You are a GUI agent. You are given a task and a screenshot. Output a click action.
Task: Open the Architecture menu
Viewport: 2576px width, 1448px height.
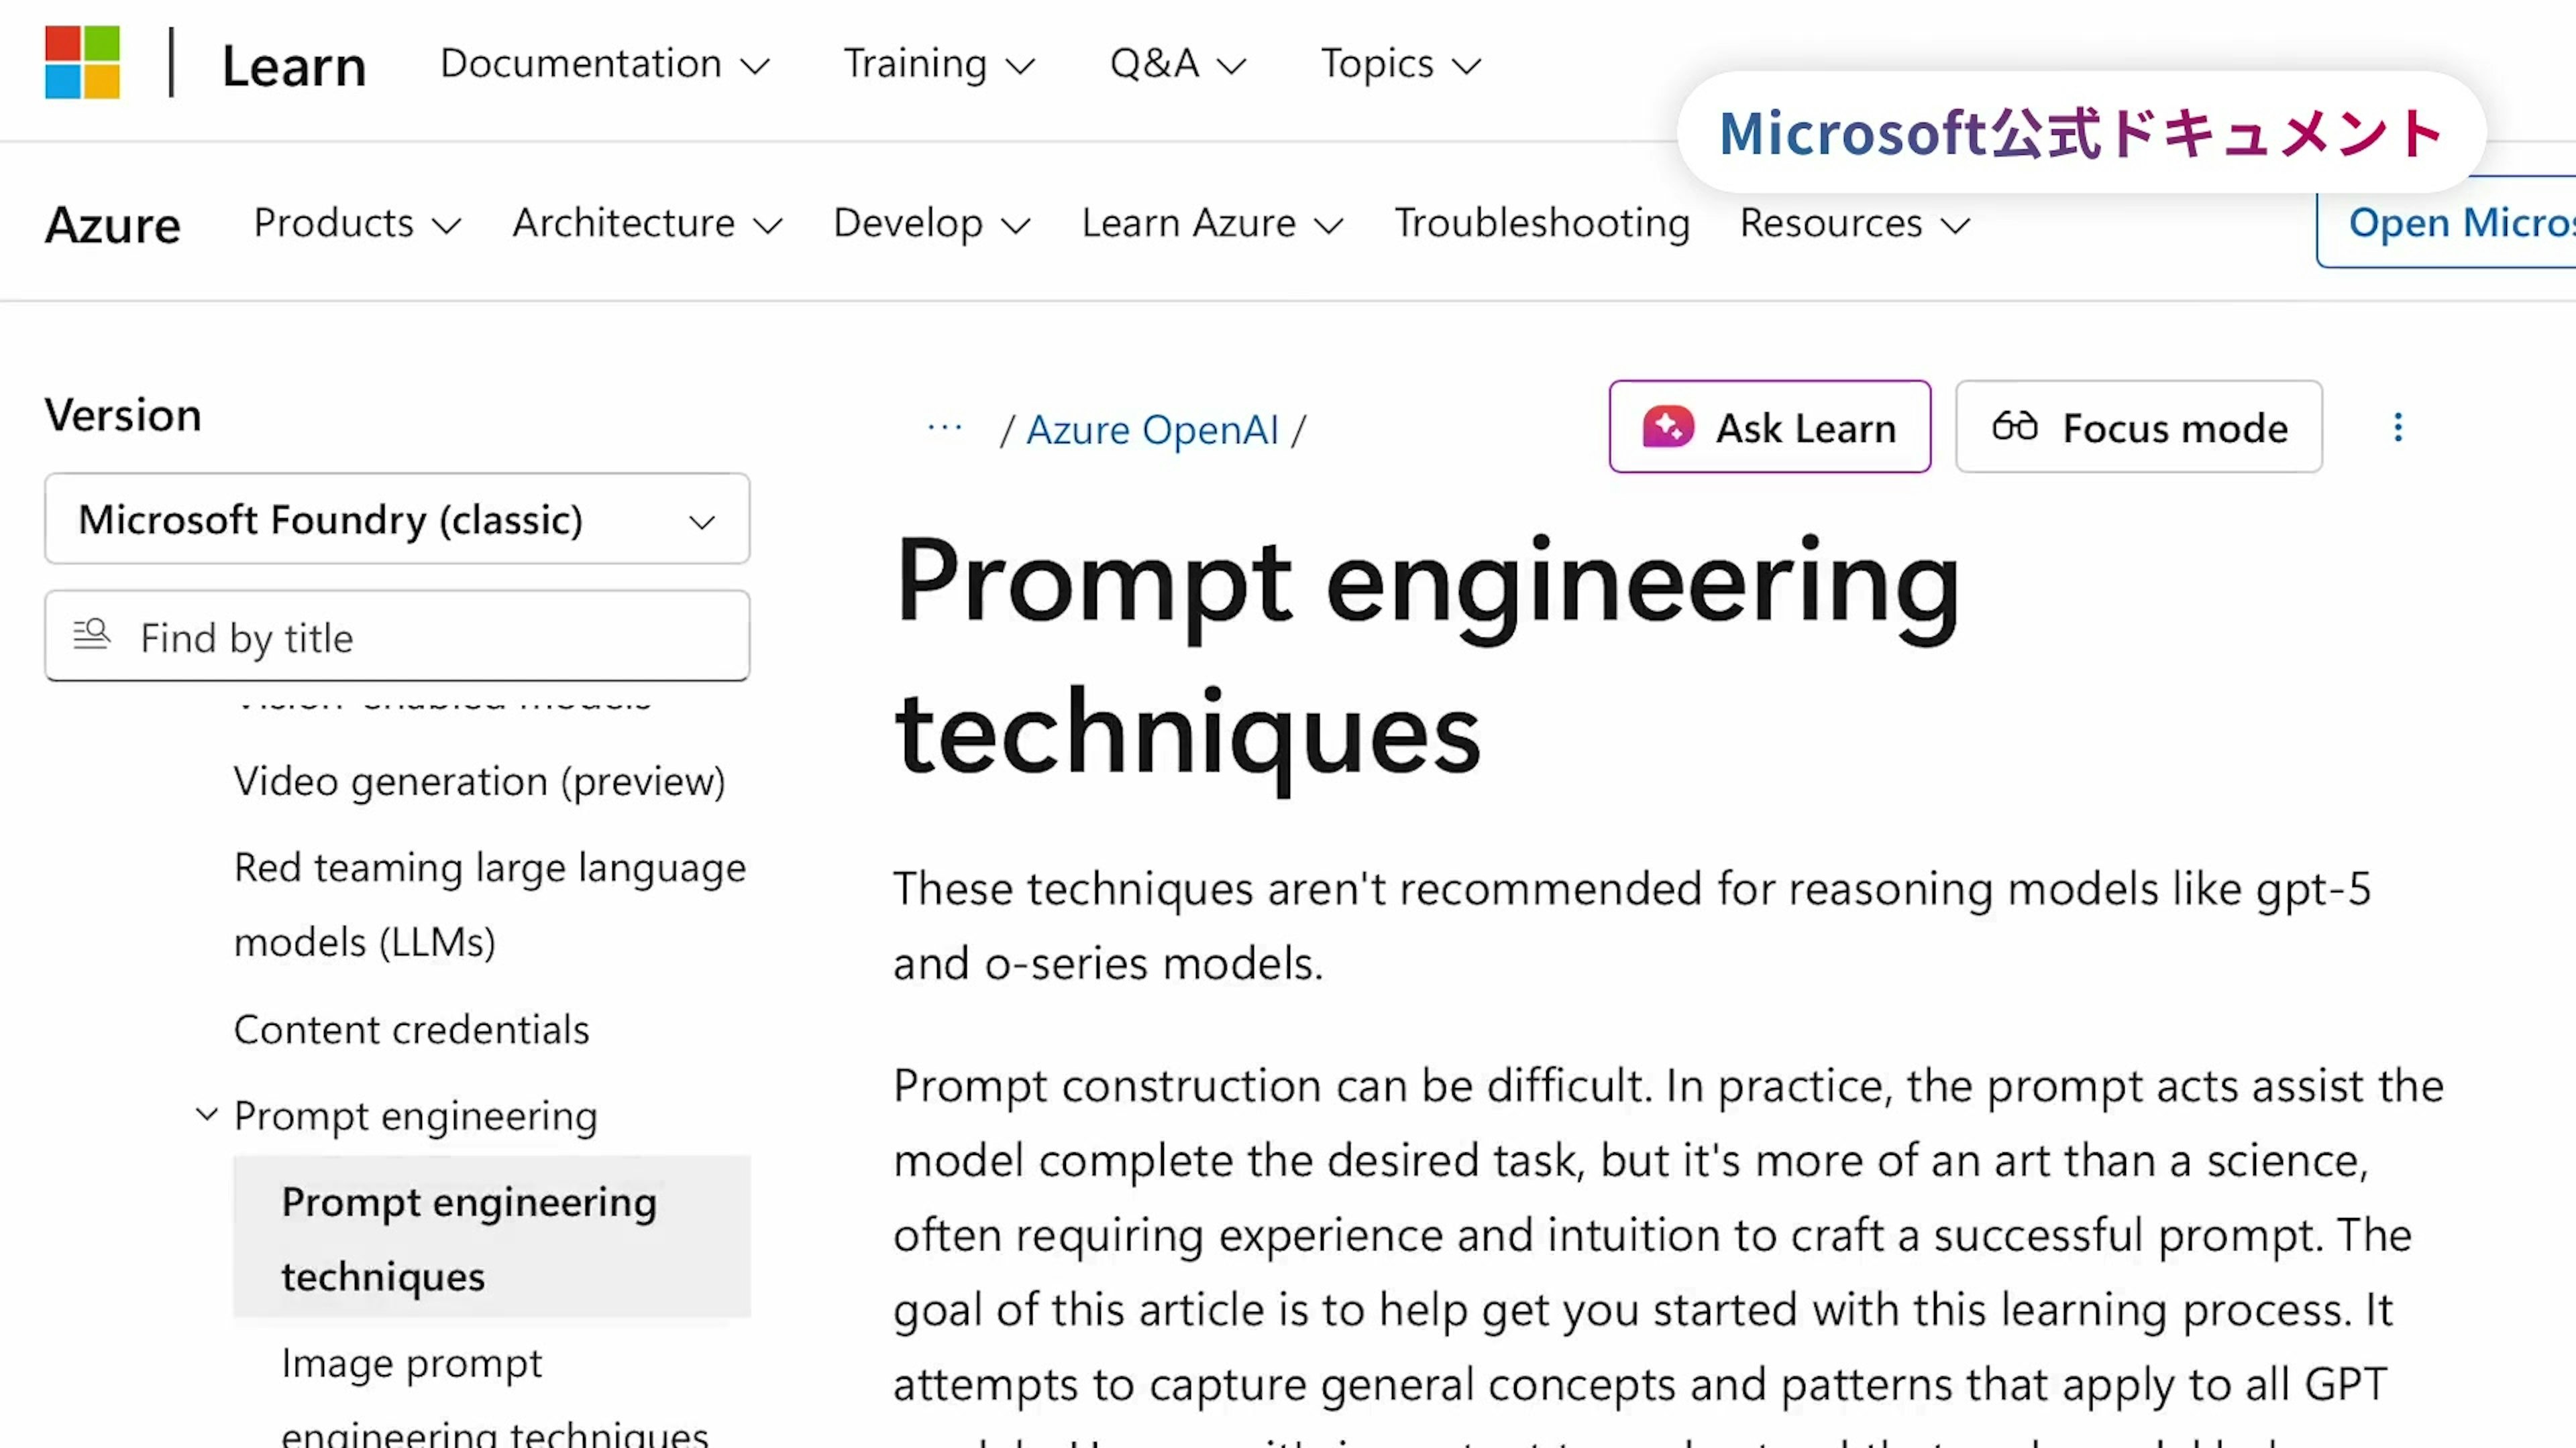pyautogui.click(x=646, y=223)
